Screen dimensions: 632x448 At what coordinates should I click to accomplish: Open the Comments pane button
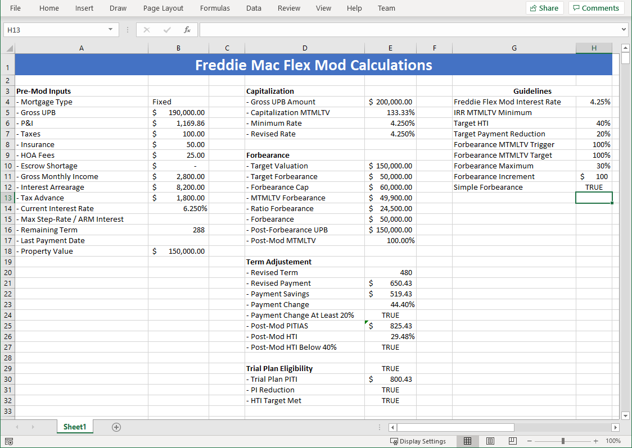[x=596, y=8]
